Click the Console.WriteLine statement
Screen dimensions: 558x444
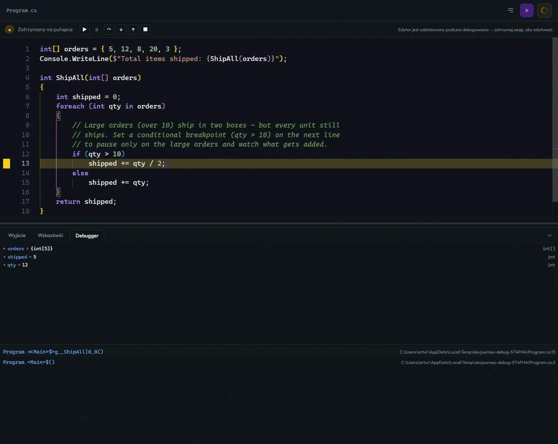coord(163,59)
